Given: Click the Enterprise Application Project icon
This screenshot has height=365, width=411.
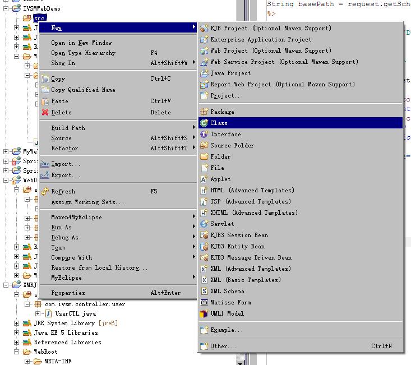Looking at the screenshot, I should click(204, 40).
